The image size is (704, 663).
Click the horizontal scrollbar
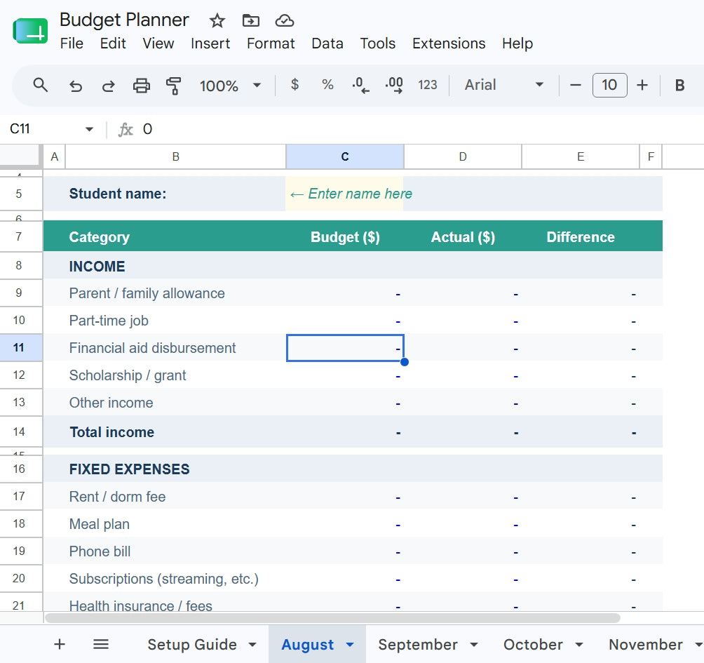pos(332,618)
